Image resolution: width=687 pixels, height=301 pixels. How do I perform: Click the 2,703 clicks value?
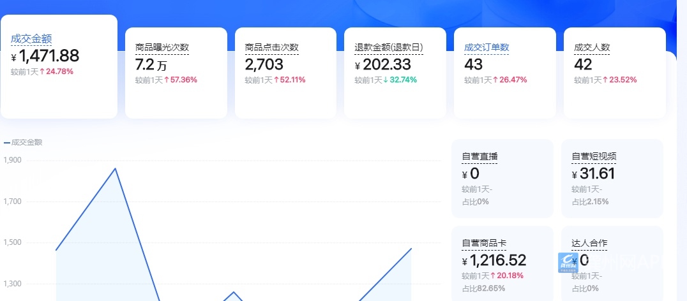[x=264, y=65]
